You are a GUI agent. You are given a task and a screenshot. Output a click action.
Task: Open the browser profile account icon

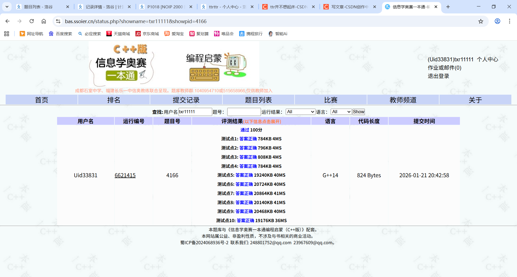497,21
